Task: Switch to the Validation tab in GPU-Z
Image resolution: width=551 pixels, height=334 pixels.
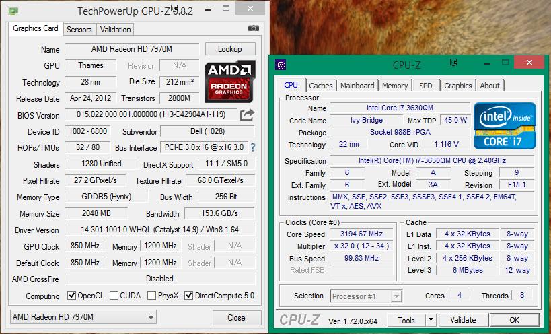Action: pos(115,30)
